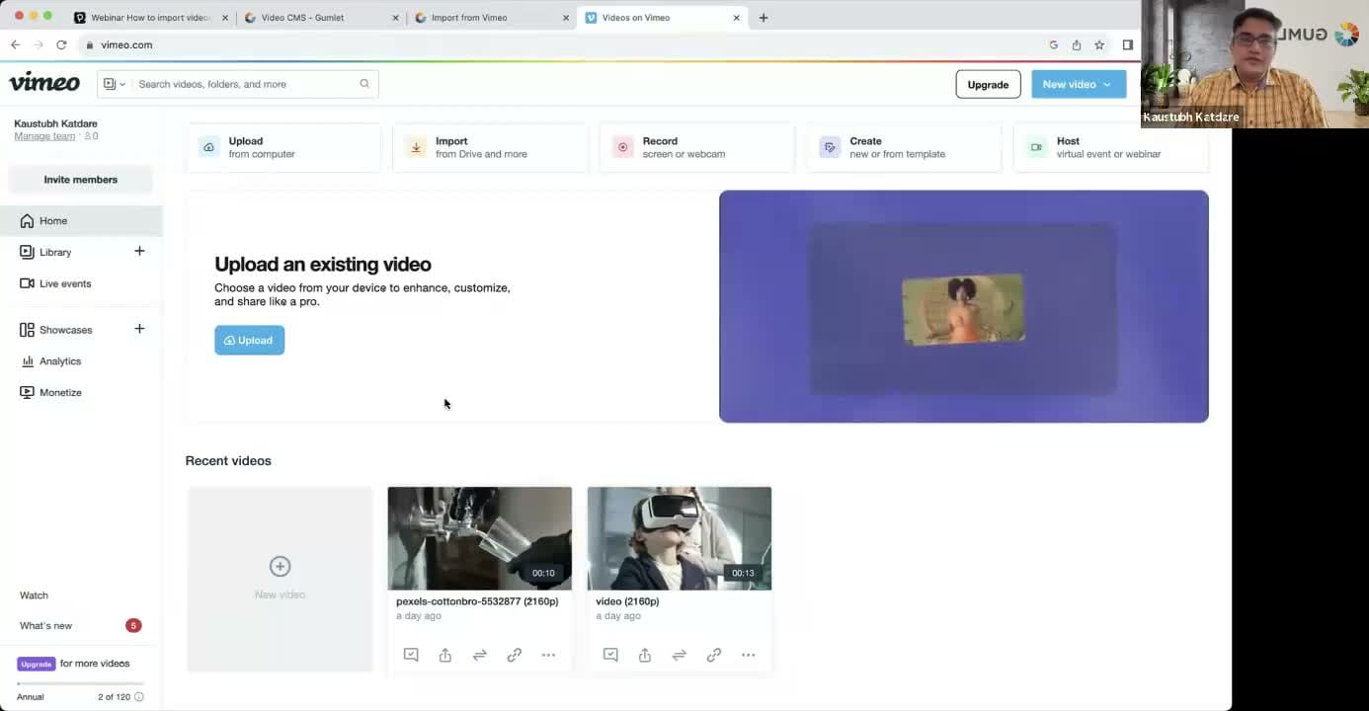
Task: Click the review icon under pexels-cottonbro video
Action: coord(411,655)
